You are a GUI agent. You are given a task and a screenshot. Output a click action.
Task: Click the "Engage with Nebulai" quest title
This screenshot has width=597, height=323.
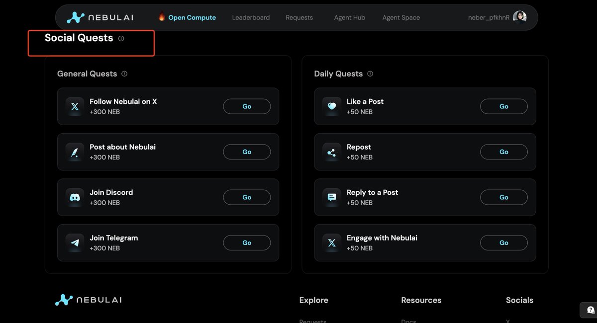click(382, 238)
